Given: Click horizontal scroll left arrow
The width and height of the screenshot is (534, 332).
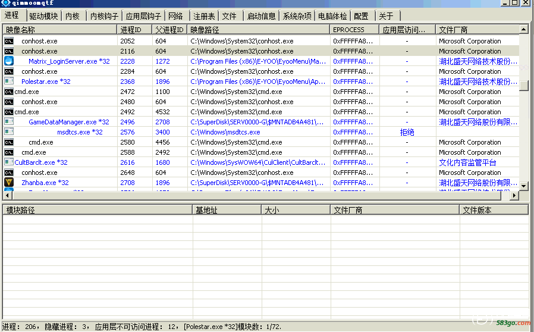Looking at the screenshot, I should (8, 195).
